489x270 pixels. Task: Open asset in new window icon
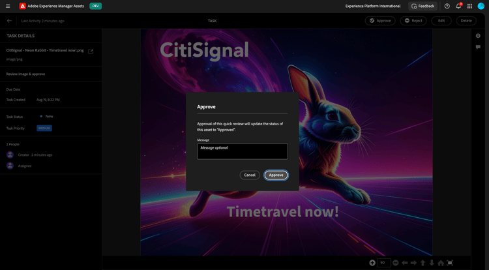pos(91,52)
